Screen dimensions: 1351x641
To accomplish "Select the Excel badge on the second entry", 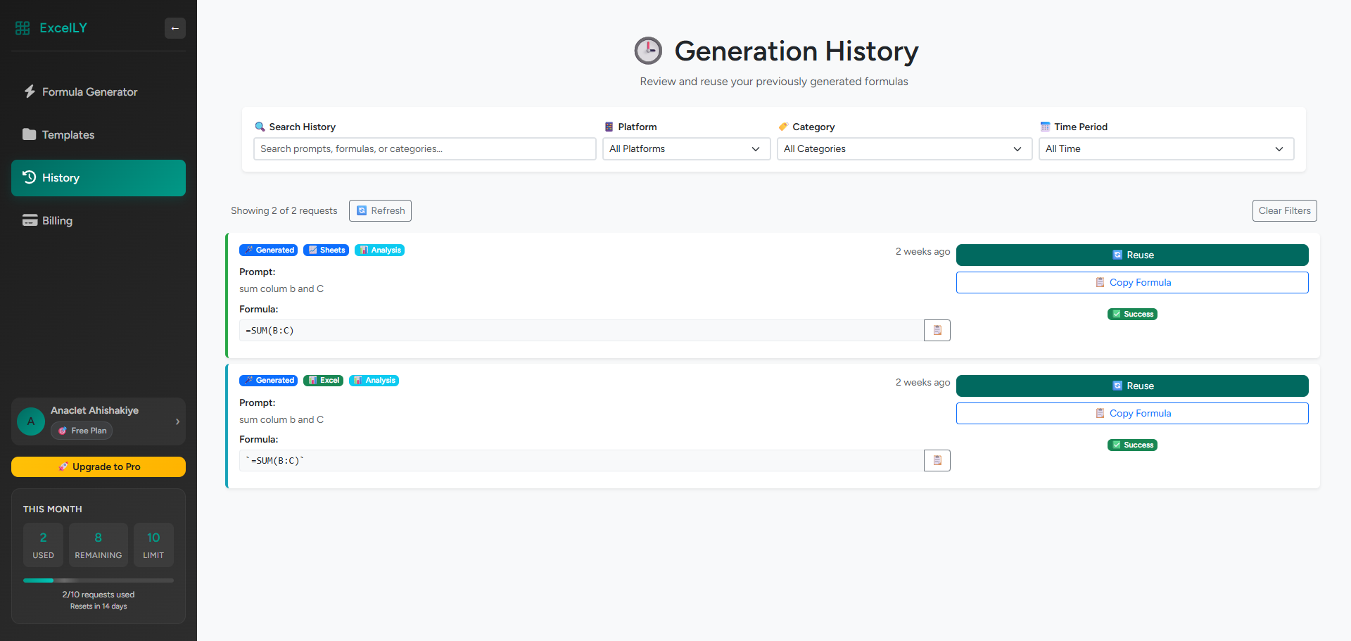I will (x=323, y=380).
